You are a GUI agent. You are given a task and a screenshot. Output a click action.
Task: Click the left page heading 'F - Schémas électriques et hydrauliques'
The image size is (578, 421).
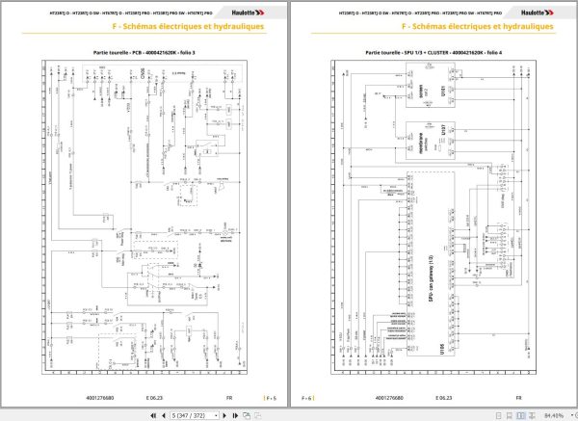[188, 27]
